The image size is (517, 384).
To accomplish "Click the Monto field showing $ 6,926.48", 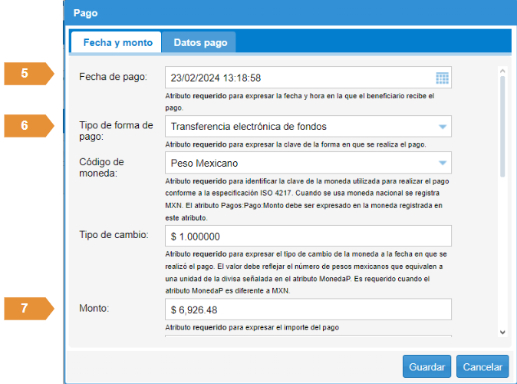I will coord(308,309).
